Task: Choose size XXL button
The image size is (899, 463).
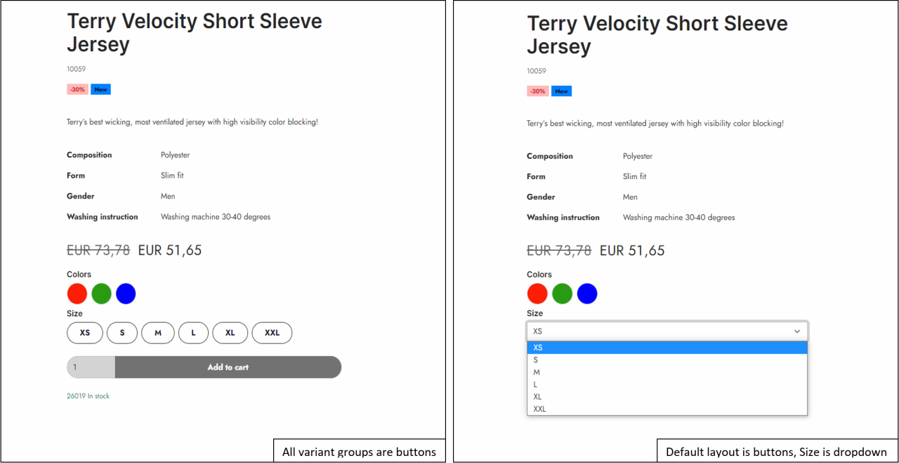Action: pos(272,333)
